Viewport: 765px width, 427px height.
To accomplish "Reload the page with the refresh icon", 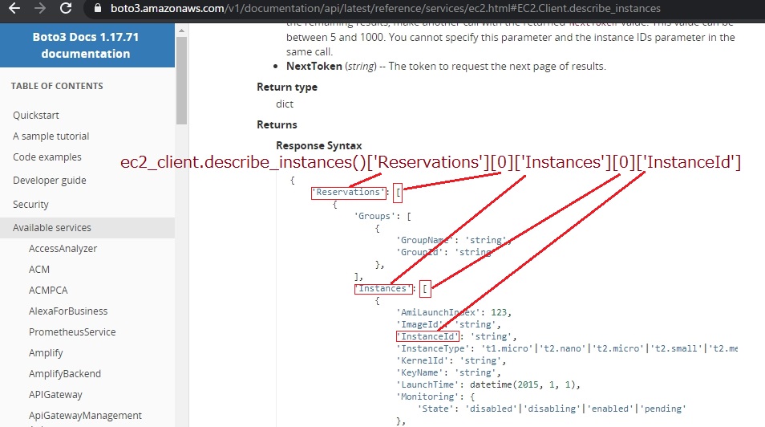I will (x=66, y=8).
